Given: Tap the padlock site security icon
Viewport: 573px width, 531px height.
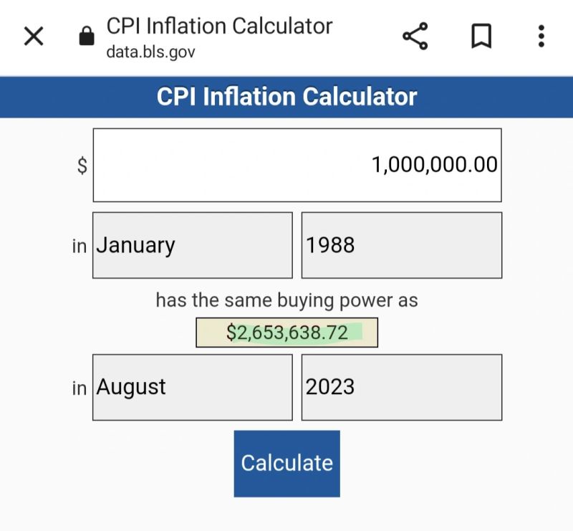Looking at the screenshot, I should pyautogui.click(x=87, y=36).
